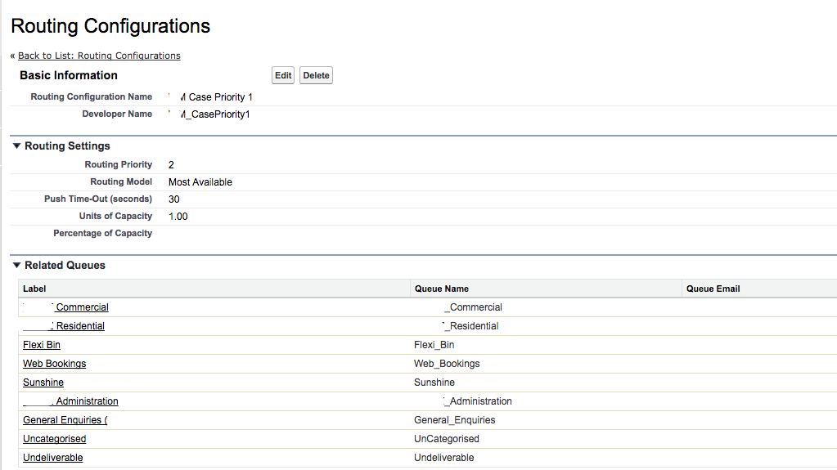This screenshot has width=837, height=470.
Task: Open the Administration queue link
Action: click(87, 401)
